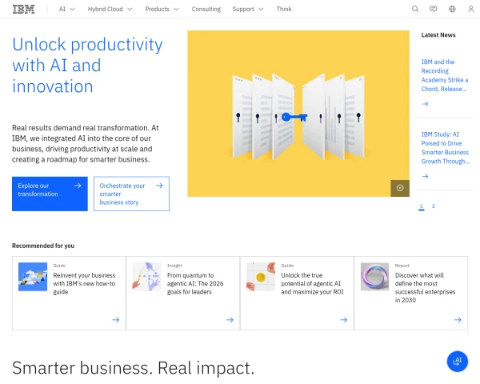480x384 pixels.
Task: Open the Reinvent your business card thumbnail
Action: (x=33, y=277)
